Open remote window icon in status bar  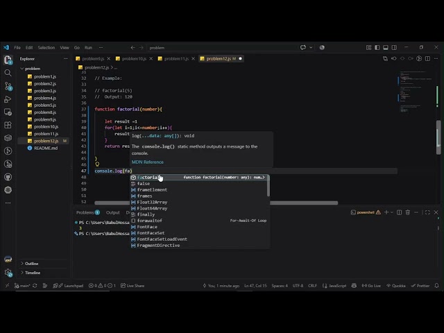[7, 285]
